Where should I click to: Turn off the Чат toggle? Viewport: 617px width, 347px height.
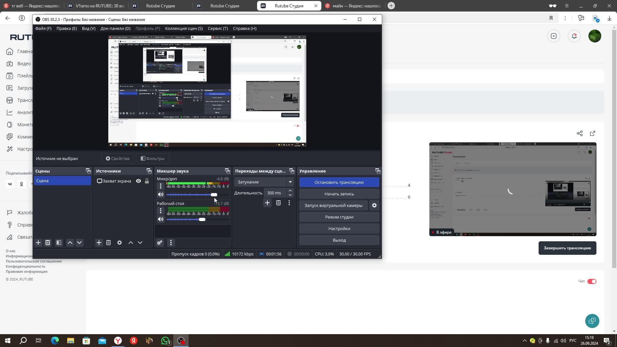tap(592, 281)
